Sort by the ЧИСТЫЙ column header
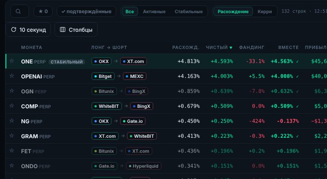327x179 pixels. click(217, 48)
